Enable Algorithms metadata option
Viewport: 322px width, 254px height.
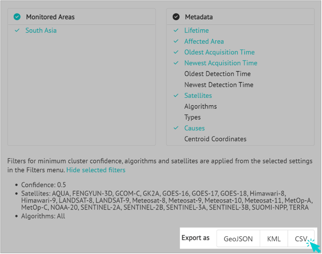point(200,107)
